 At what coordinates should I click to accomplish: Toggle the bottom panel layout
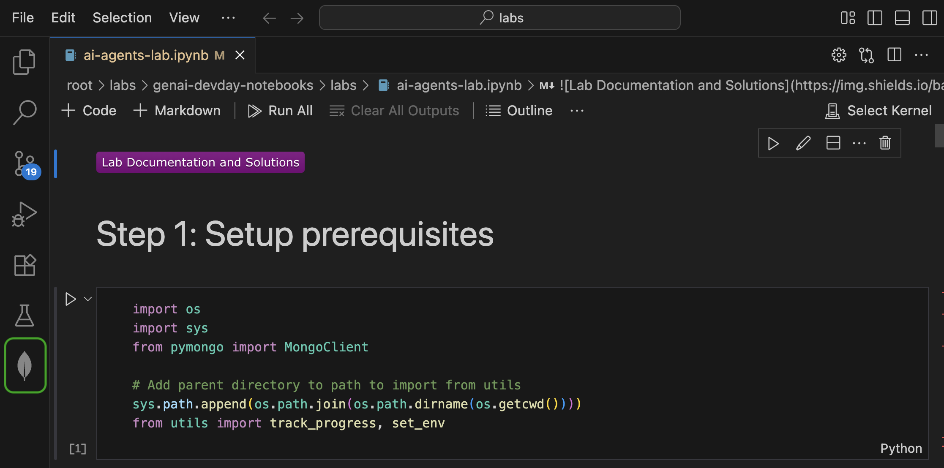902,18
